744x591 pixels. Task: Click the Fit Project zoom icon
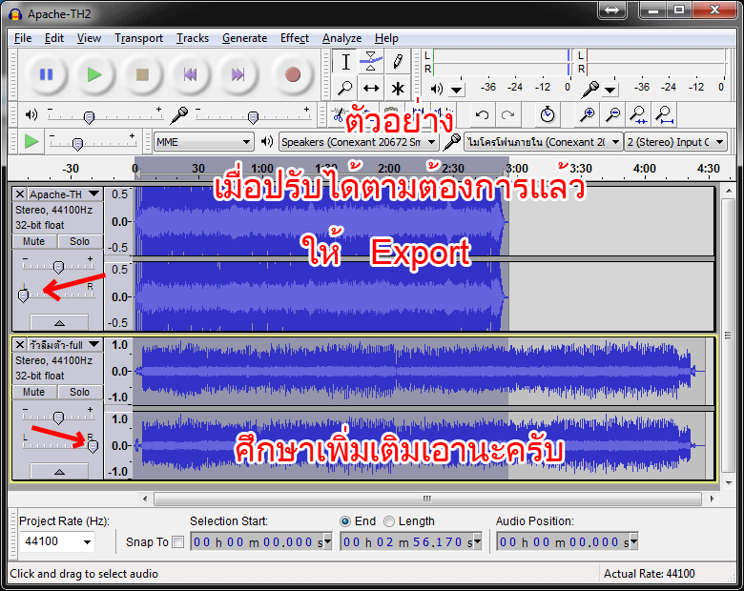pos(664,114)
